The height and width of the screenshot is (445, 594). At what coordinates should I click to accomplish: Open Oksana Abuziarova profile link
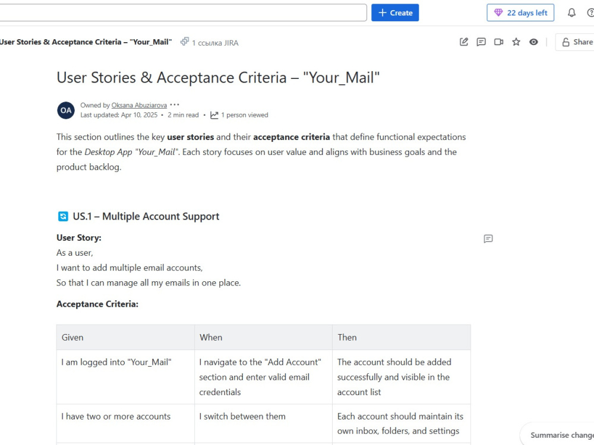(x=139, y=105)
